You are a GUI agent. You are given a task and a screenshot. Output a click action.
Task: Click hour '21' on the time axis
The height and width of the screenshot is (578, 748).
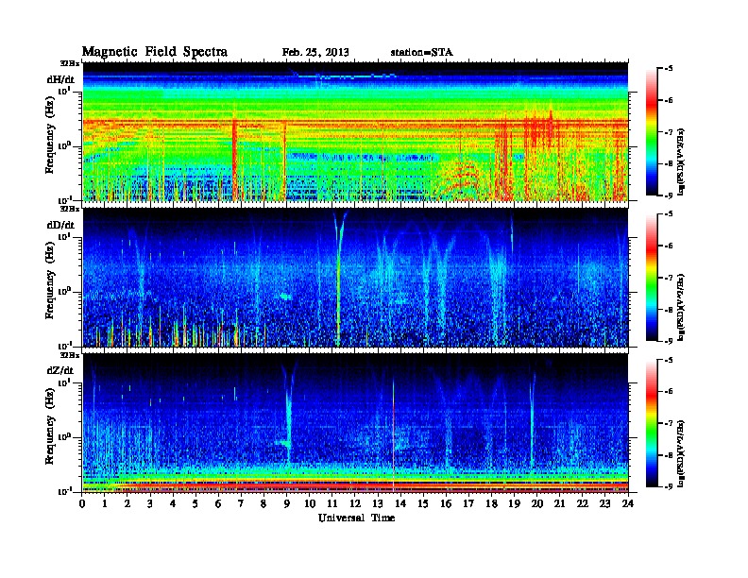coord(559,503)
